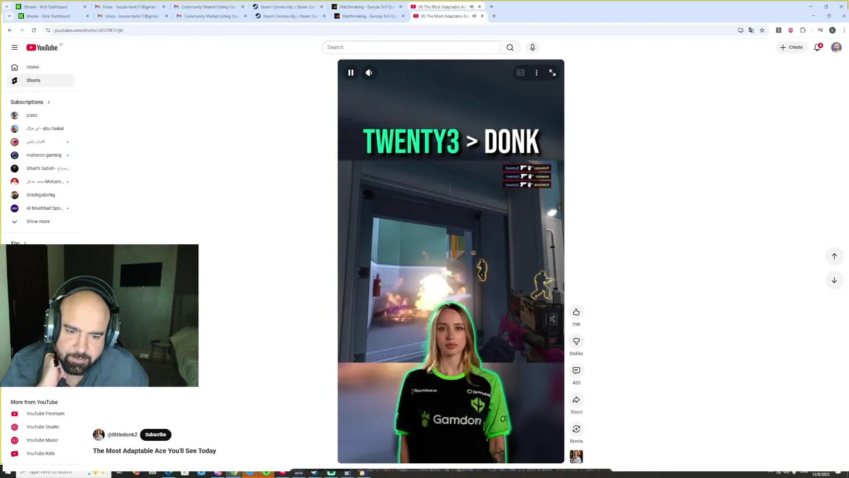Go to the next Short with down arrow
Viewport: 849px width, 478px height.
(834, 280)
